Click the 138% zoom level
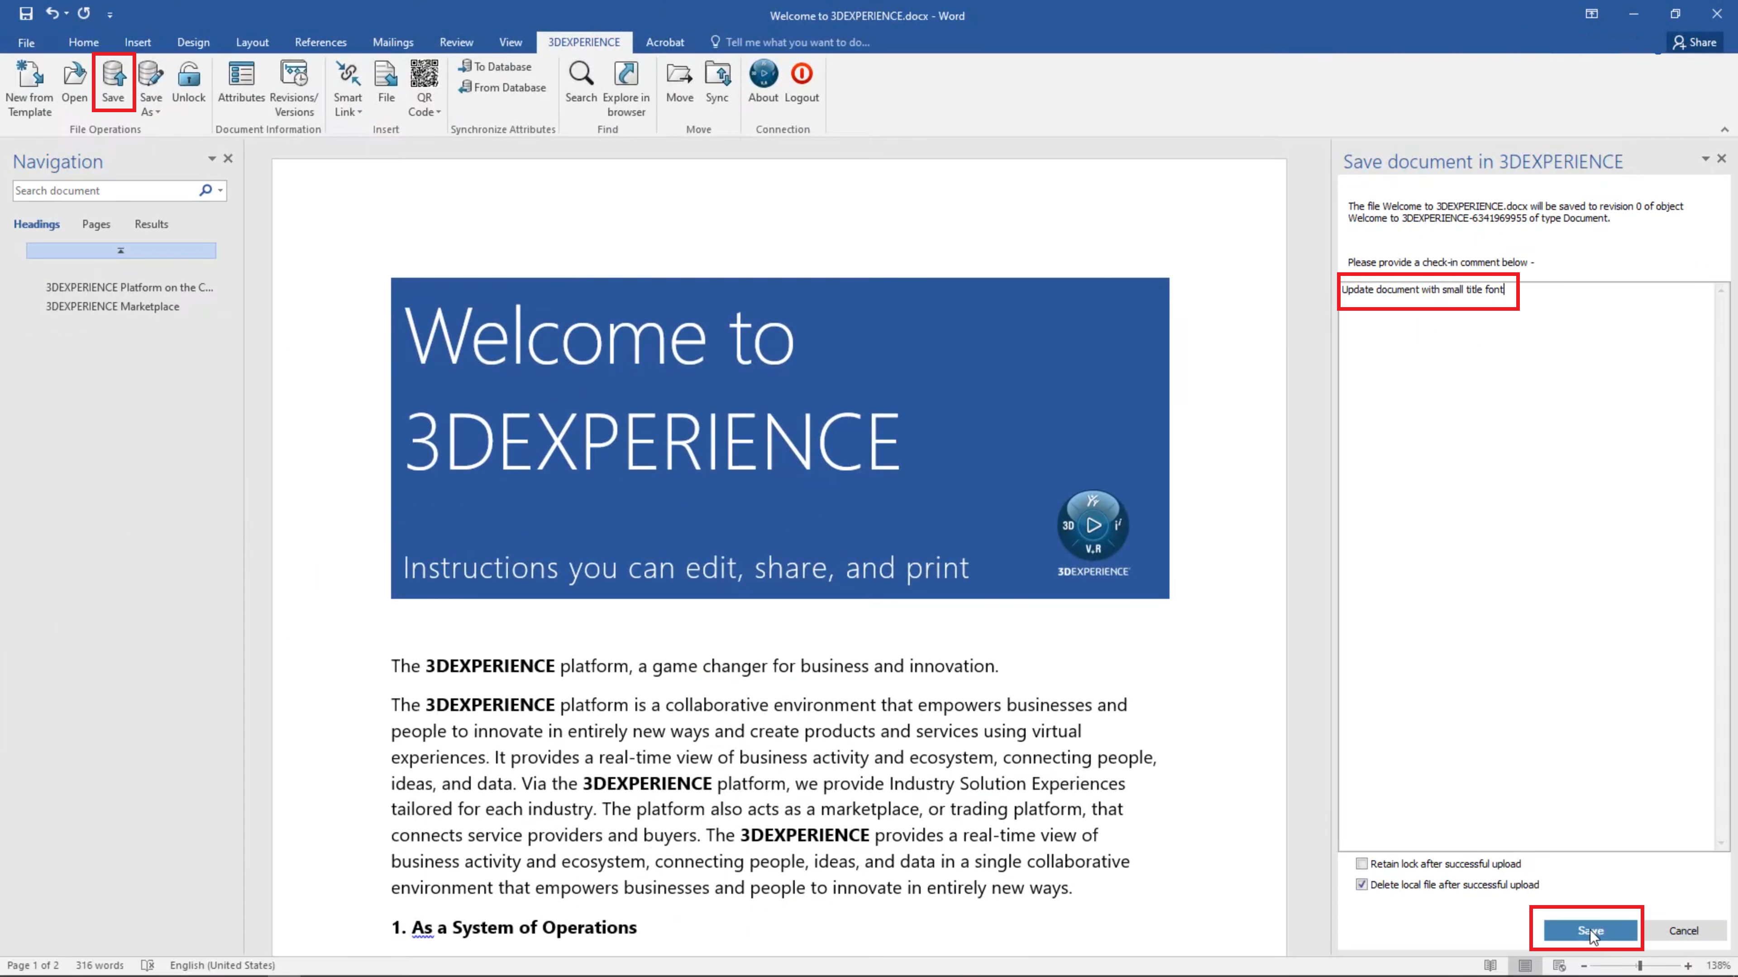 click(1718, 966)
